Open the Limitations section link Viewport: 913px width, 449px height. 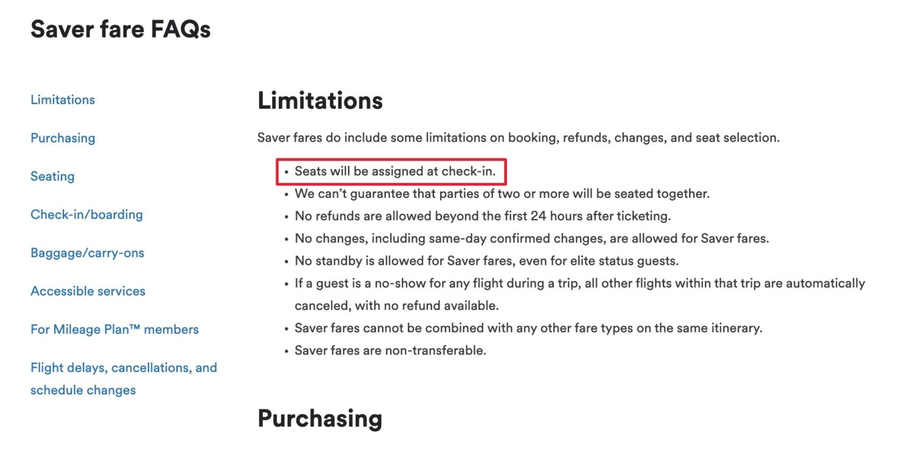[62, 99]
